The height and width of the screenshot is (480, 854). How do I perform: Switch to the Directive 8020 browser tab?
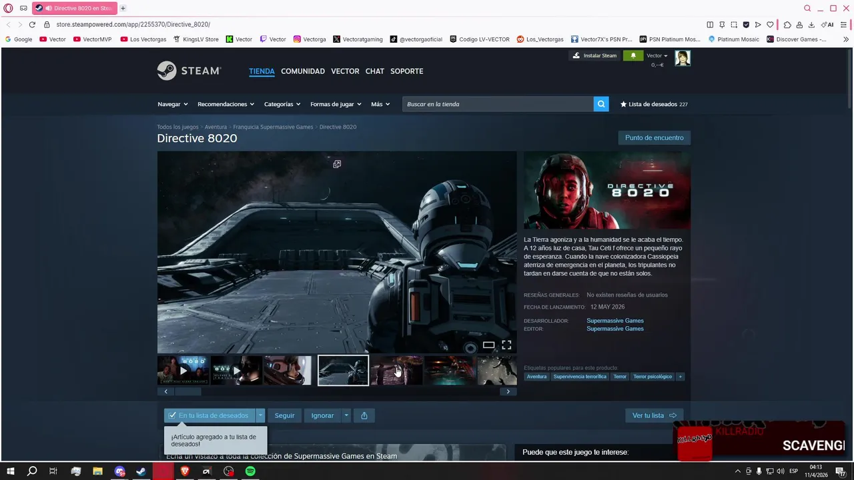pyautogui.click(x=75, y=8)
